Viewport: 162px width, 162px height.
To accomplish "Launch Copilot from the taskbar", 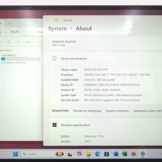I will [x=80, y=154].
